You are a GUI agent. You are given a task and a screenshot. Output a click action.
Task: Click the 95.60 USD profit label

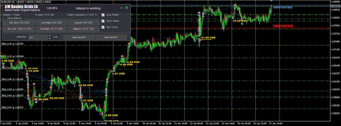click(57, 98)
